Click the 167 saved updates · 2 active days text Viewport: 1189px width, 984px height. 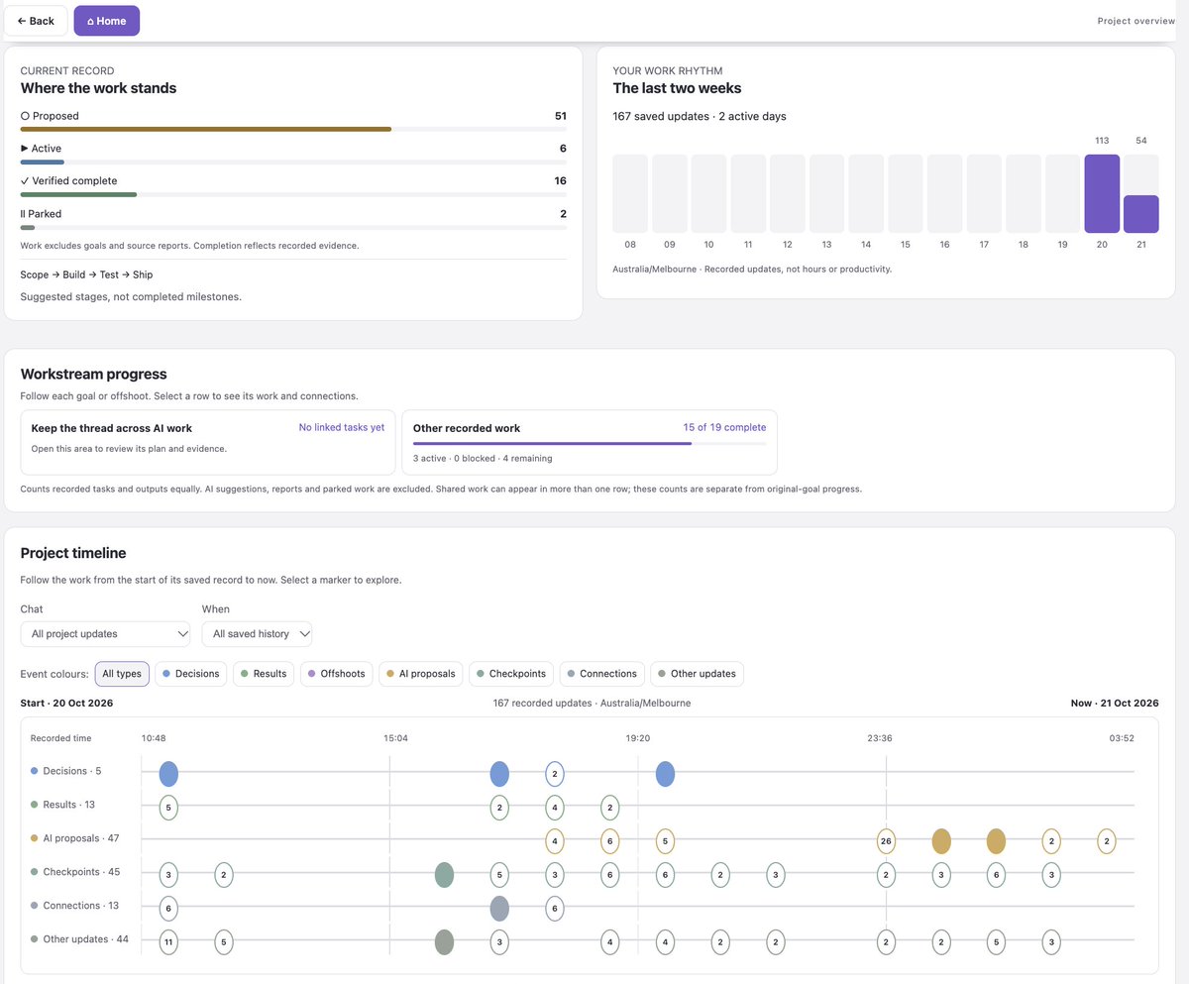700,116
